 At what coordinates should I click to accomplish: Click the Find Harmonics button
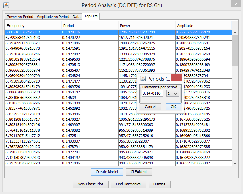[128, 184]
